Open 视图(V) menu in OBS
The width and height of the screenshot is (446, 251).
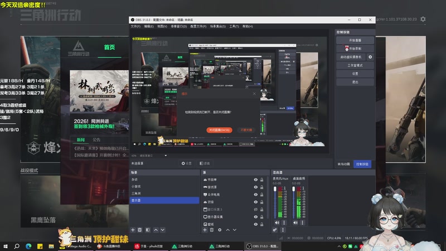tap(162, 26)
